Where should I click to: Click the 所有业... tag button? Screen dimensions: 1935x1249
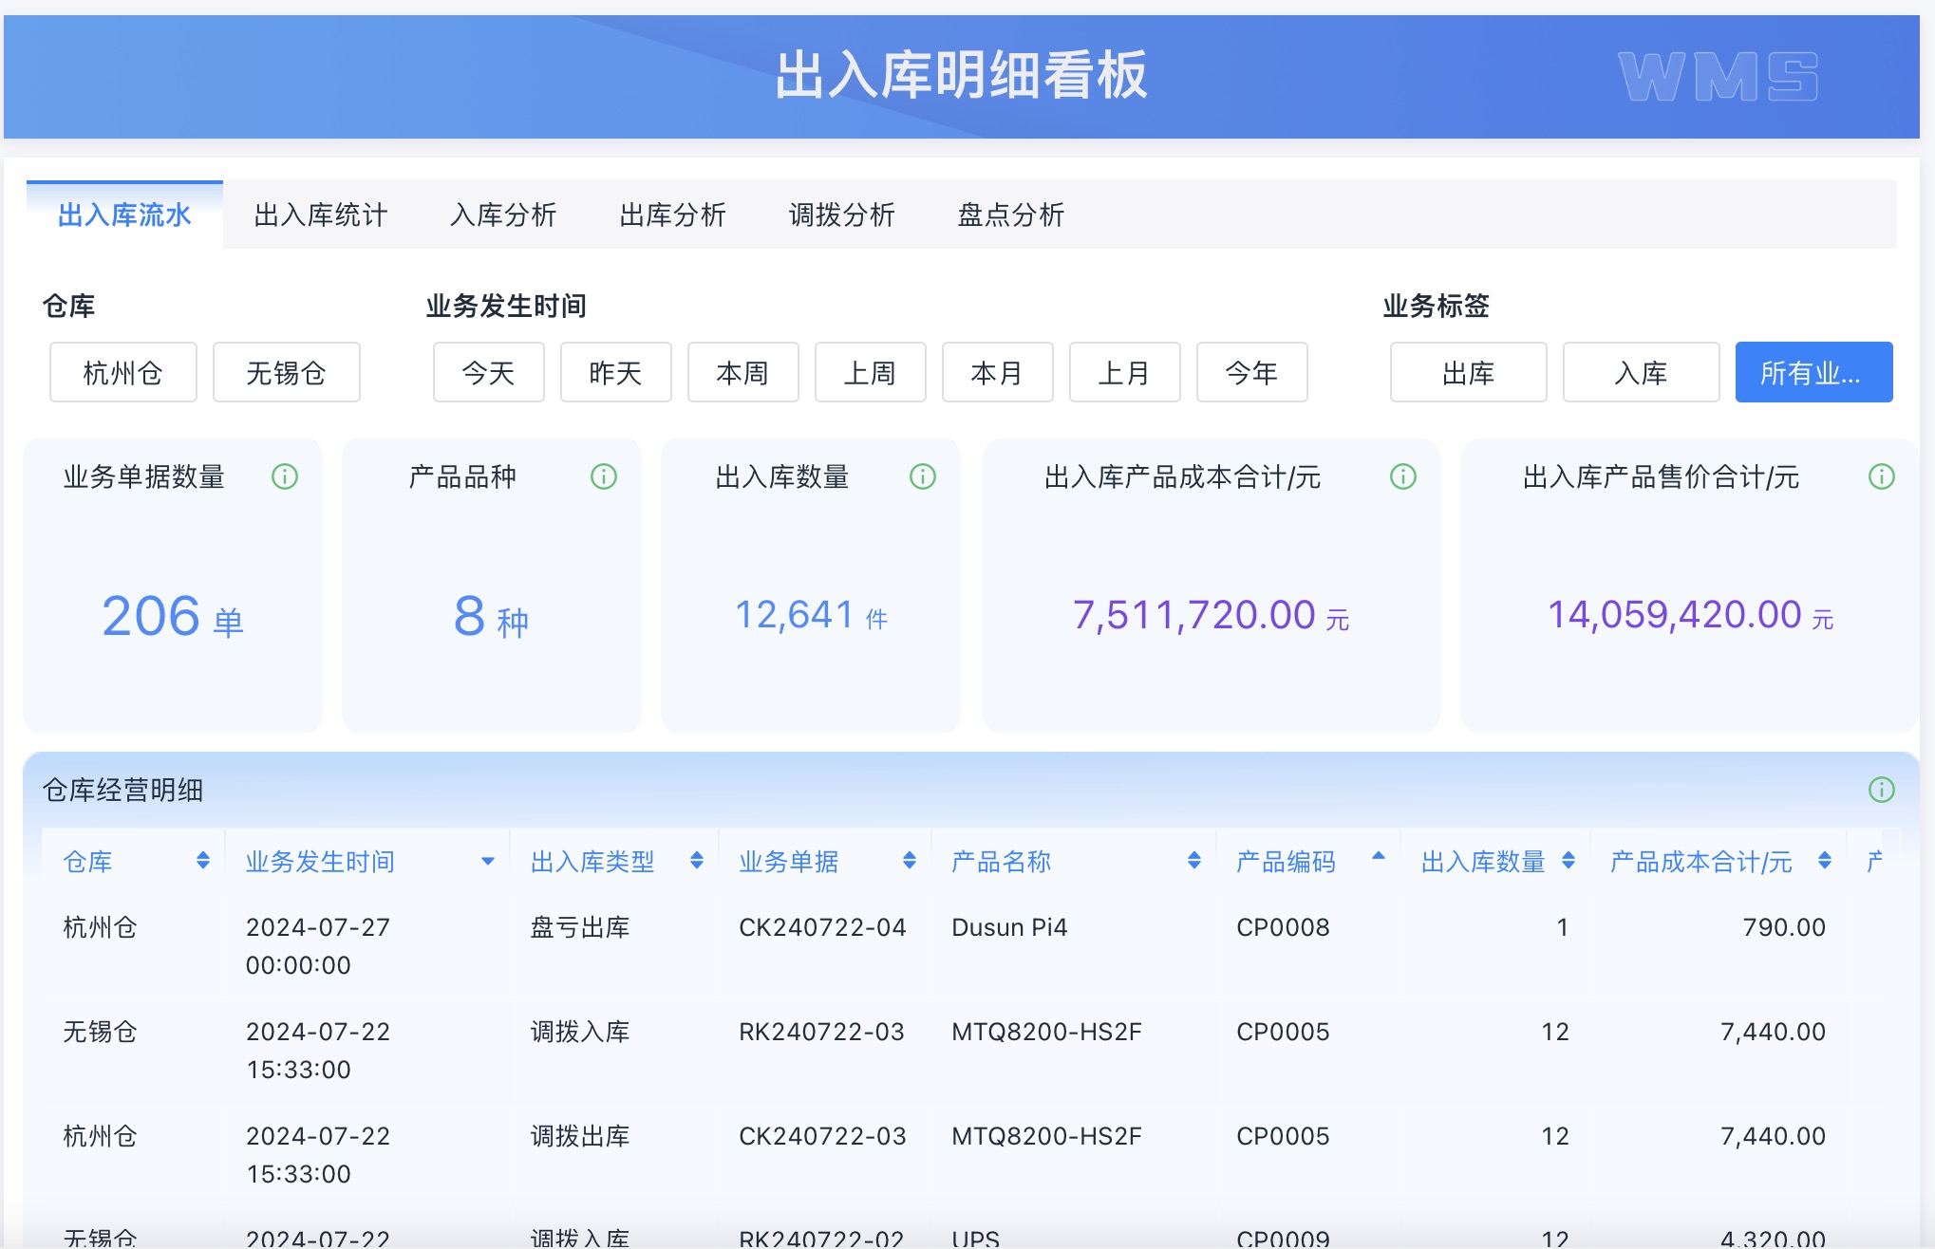[x=1813, y=373]
